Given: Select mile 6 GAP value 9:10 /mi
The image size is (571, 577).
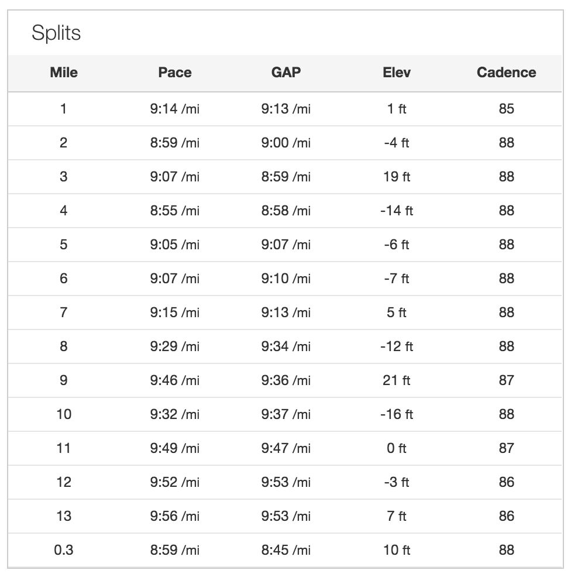Looking at the screenshot, I should coord(286,279).
